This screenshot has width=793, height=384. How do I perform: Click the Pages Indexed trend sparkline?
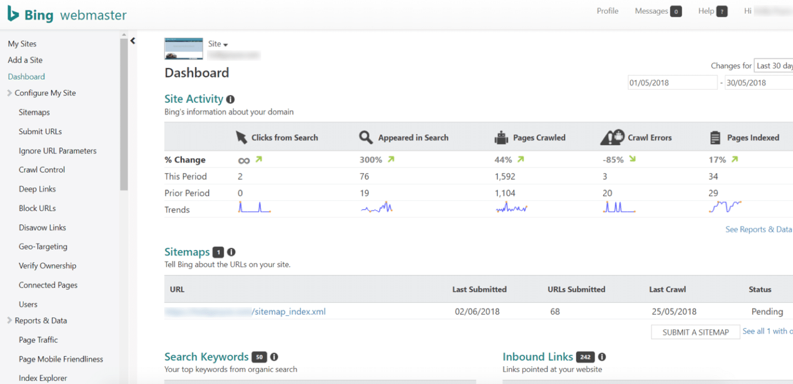(725, 207)
